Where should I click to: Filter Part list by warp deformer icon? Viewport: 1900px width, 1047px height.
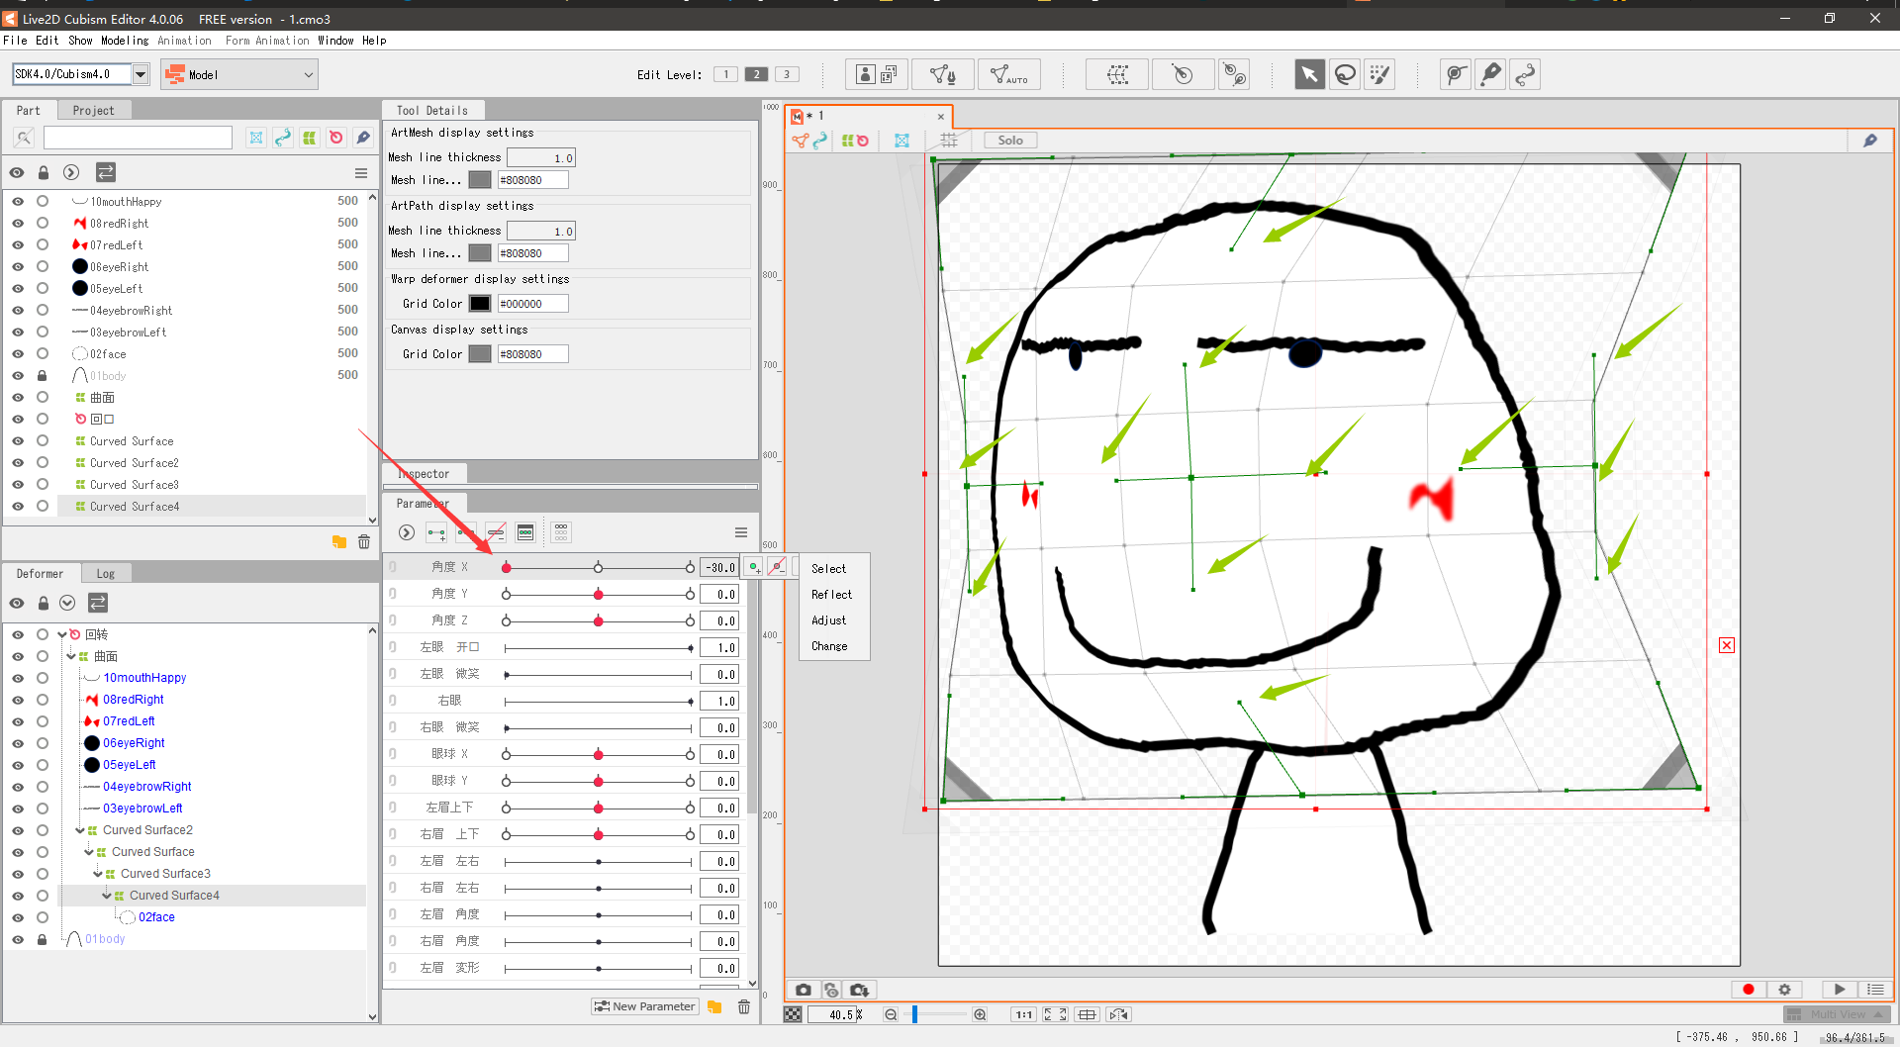tap(310, 138)
